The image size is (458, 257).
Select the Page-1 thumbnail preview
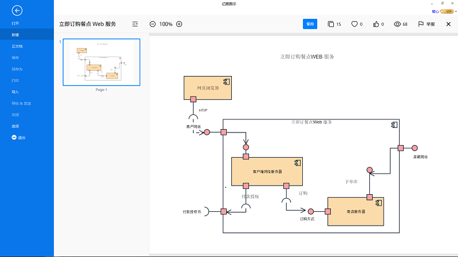101,62
